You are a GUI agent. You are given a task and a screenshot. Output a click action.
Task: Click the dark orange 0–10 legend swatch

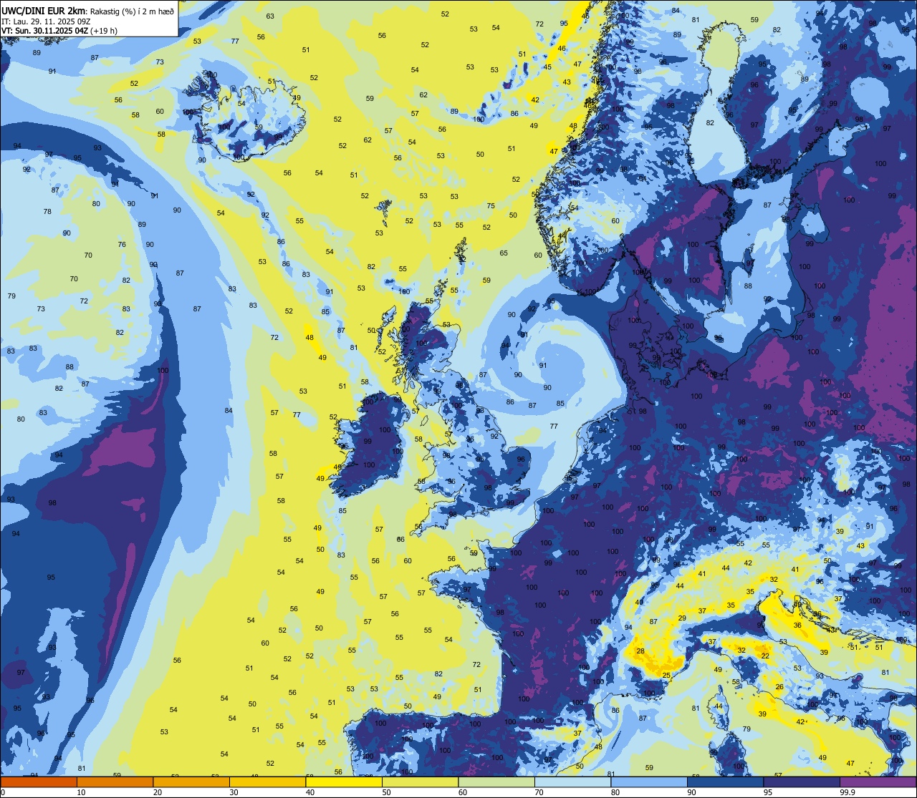click(39, 782)
